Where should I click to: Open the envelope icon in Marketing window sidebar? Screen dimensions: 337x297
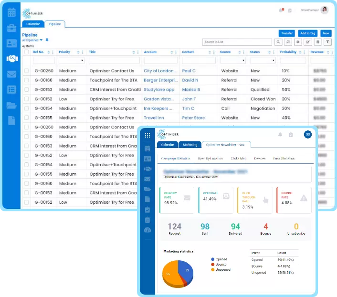[x=147, y=179]
